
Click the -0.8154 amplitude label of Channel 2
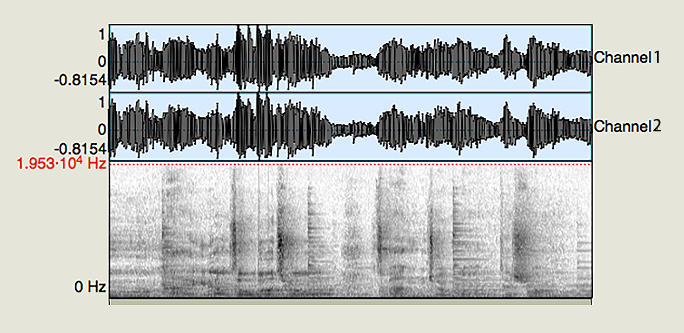[80, 149]
